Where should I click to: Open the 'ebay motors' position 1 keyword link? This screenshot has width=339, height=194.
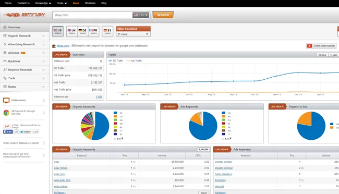[60, 168]
